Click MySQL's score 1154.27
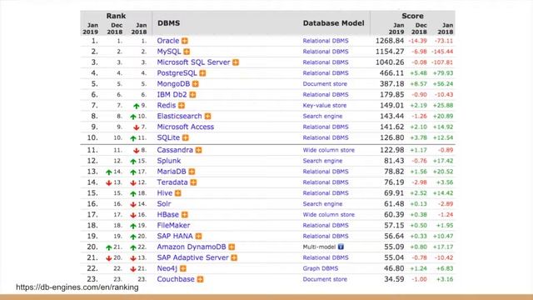The height and width of the screenshot is (300, 533). click(x=390, y=52)
